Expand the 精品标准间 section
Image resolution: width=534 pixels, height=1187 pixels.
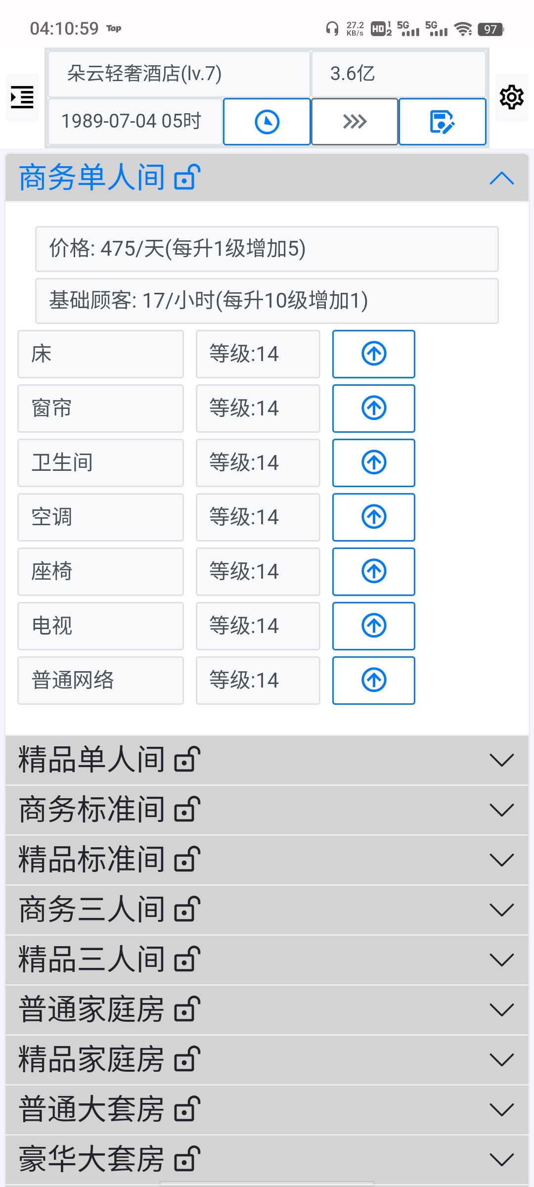501,860
